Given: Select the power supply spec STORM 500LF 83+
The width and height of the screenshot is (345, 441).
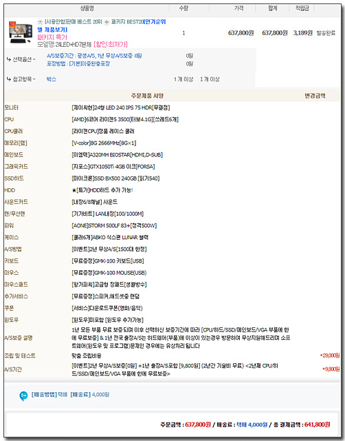Looking at the screenshot, I should pyautogui.click(x=114, y=226).
